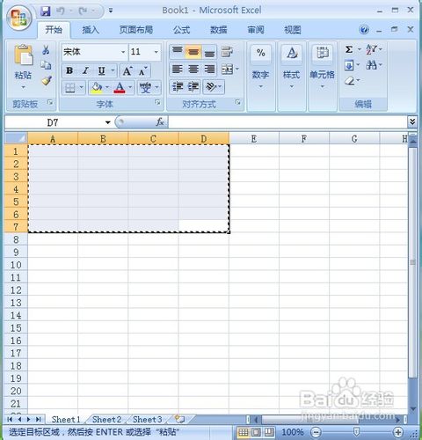Switch to the 数据 tab

(x=219, y=30)
